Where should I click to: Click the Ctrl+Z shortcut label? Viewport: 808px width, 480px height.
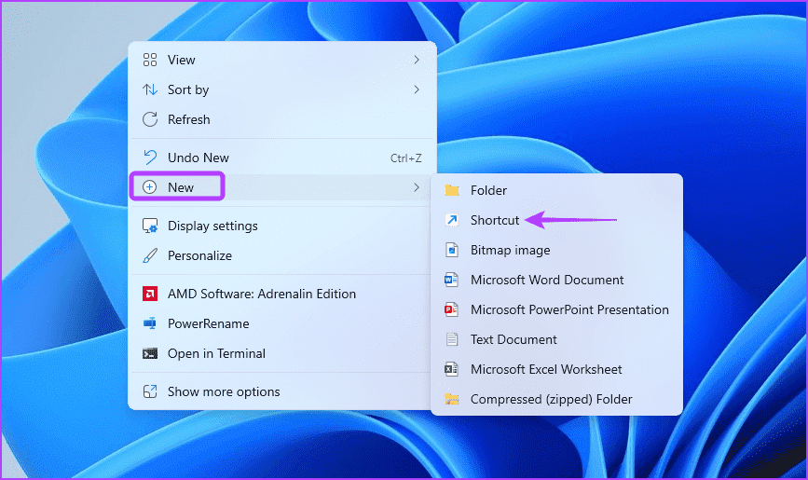[406, 158]
